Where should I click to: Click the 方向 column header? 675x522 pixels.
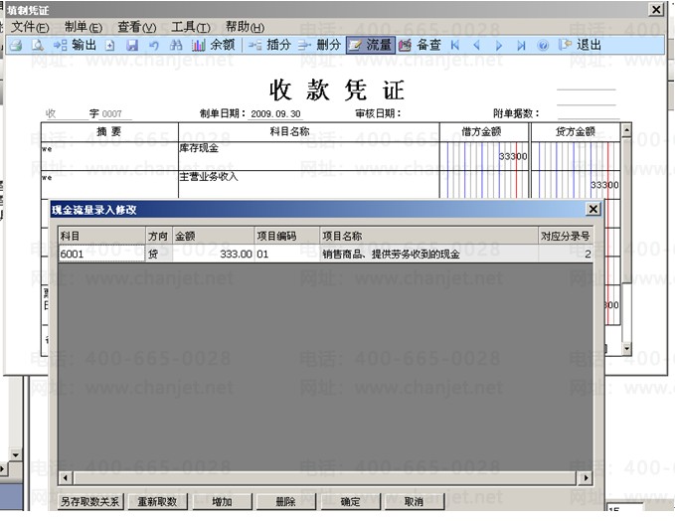(x=159, y=236)
